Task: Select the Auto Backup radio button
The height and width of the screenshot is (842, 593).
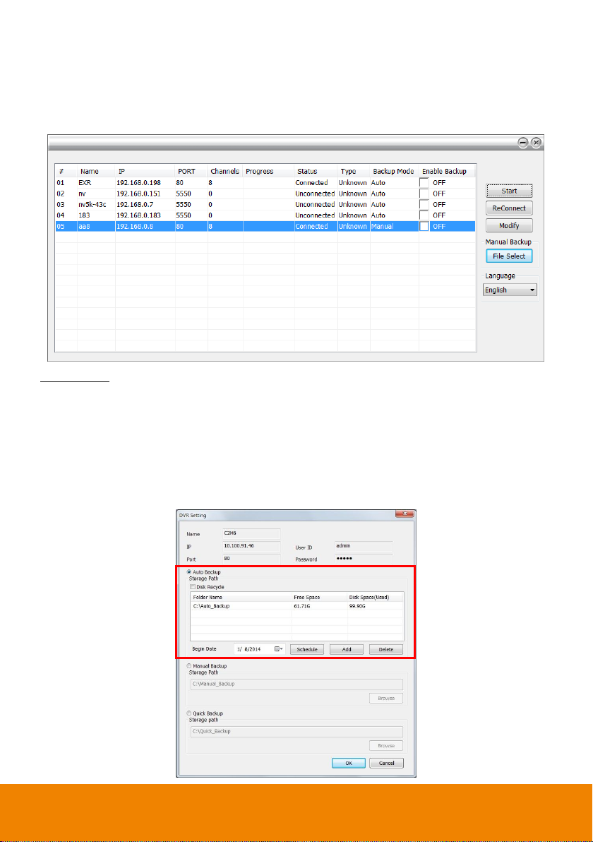Action: pyautogui.click(x=189, y=572)
